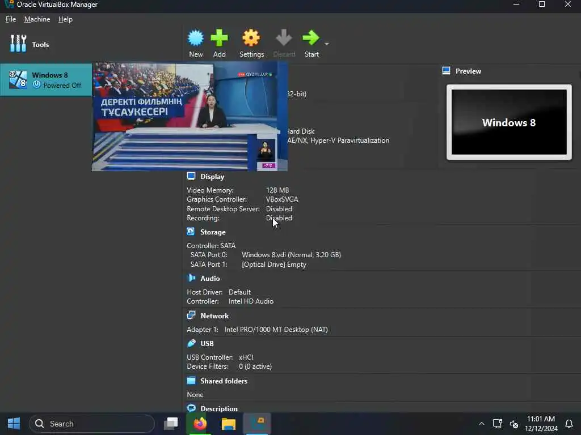This screenshot has width=581, height=435.
Task: Open the USB section header
Action: tap(207, 343)
